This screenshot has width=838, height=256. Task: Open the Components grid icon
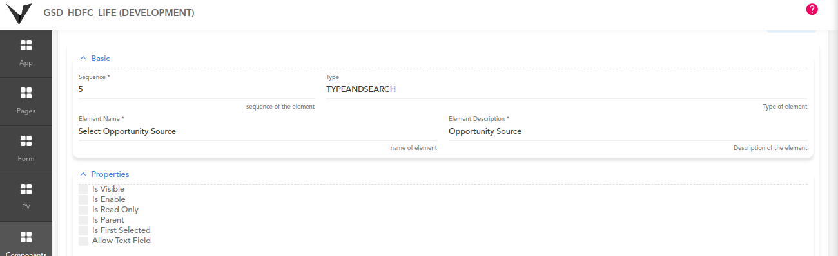click(26, 237)
